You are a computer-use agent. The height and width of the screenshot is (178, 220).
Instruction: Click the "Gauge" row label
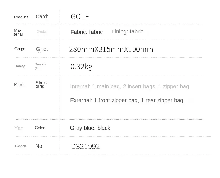click(x=20, y=49)
